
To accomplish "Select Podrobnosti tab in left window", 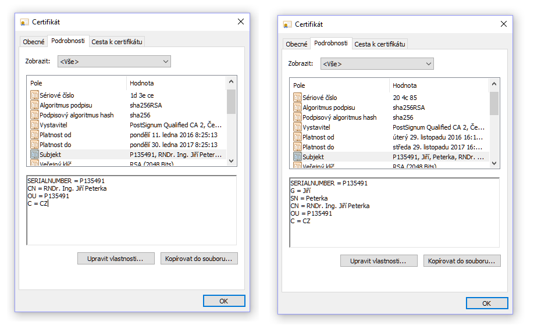I will [68, 41].
